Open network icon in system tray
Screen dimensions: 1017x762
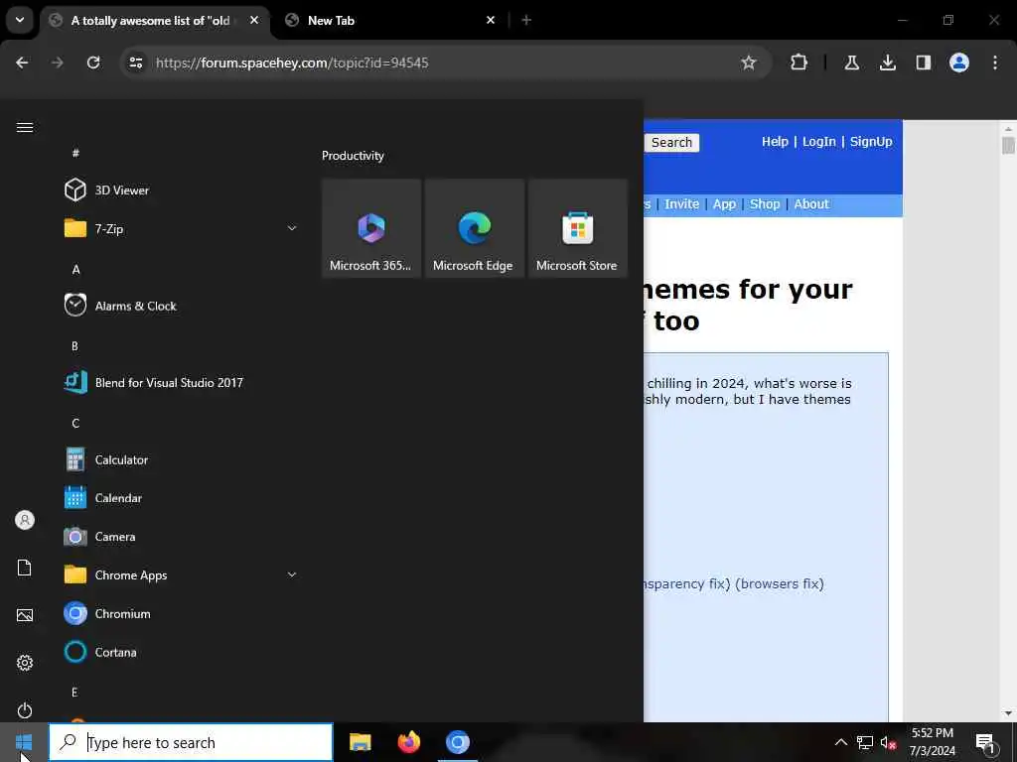865,742
